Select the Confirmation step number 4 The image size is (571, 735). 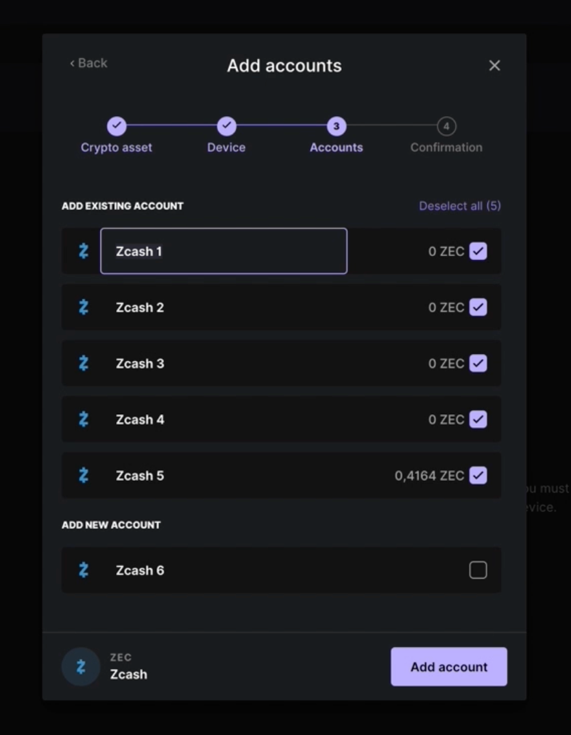[x=446, y=126]
